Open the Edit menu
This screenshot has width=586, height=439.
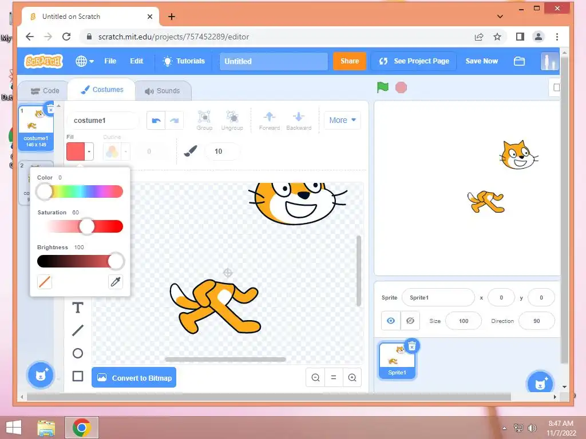coord(136,61)
